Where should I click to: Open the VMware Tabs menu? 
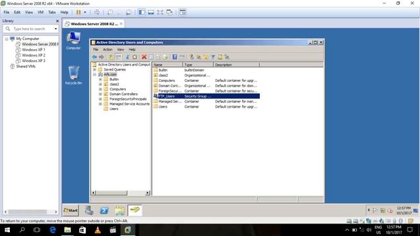coord(52,12)
